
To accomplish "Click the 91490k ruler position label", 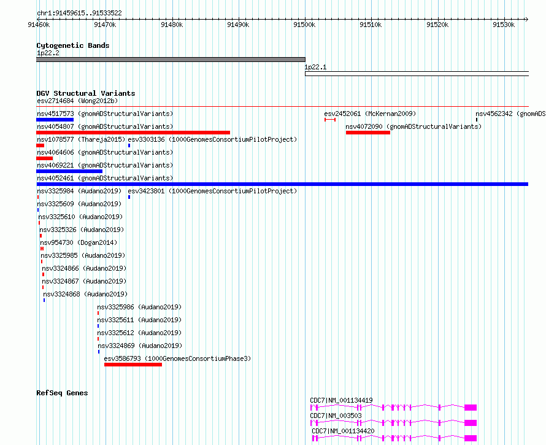I will point(238,25).
